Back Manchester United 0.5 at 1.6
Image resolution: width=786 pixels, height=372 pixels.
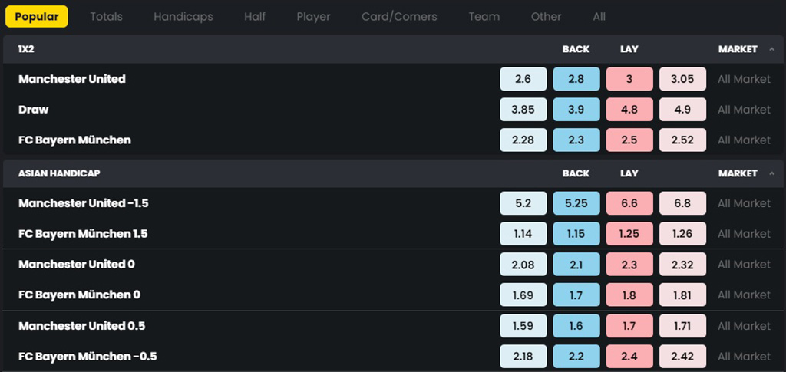click(576, 326)
